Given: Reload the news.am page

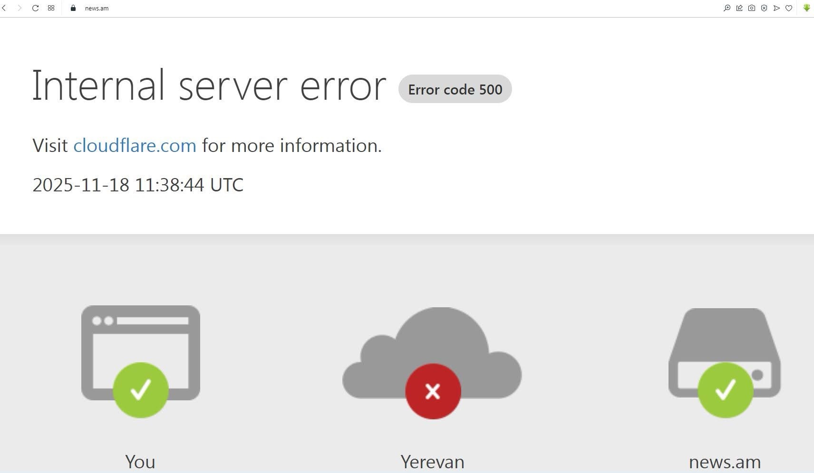Looking at the screenshot, I should coord(35,8).
